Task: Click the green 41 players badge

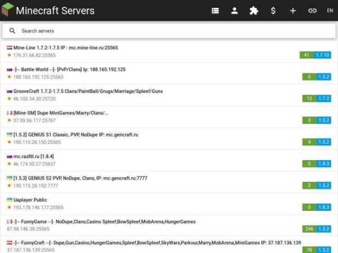Action: (306, 55)
